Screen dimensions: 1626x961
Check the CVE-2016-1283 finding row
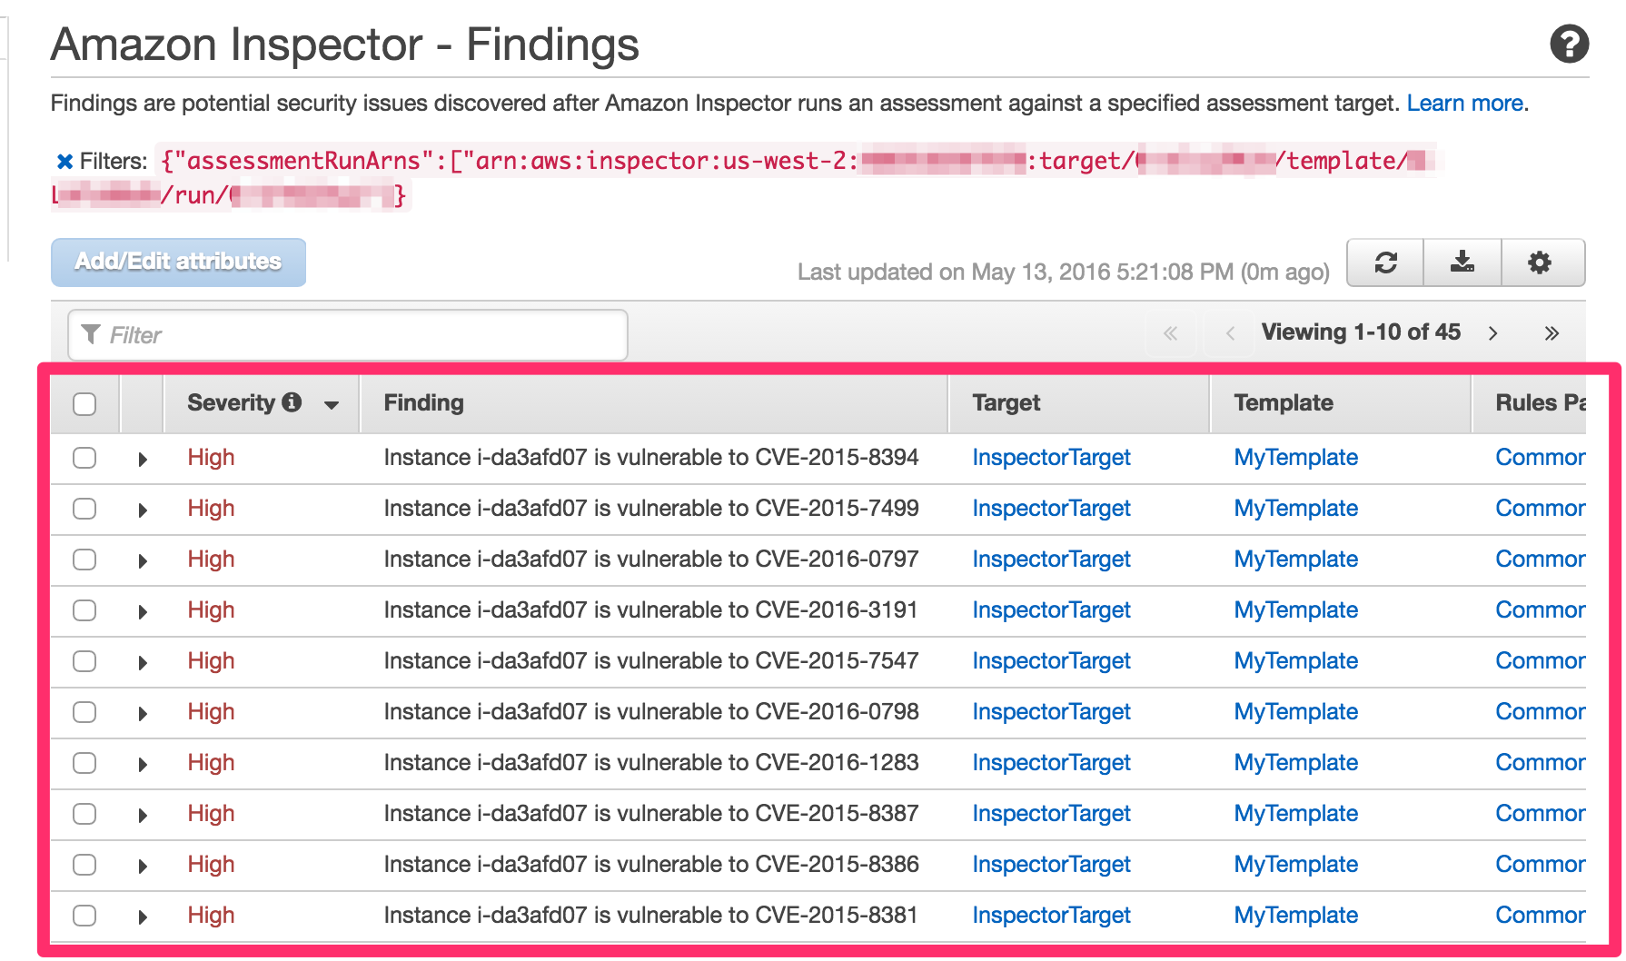(x=84, y=763)
